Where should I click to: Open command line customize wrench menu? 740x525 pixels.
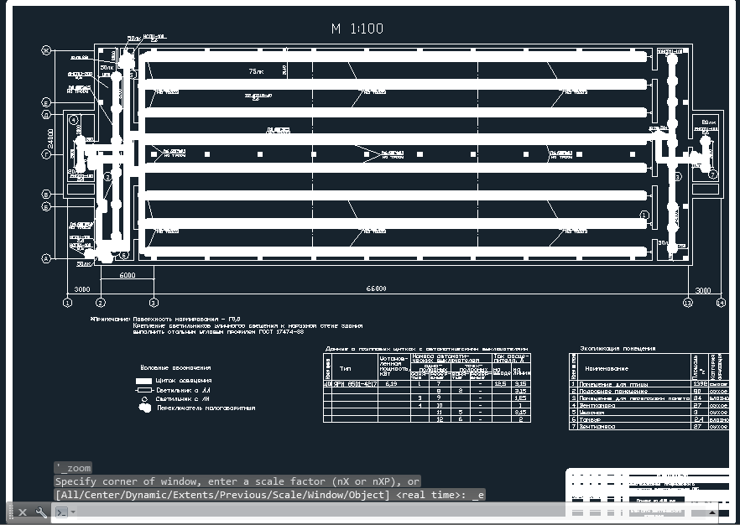pos(41,512)
